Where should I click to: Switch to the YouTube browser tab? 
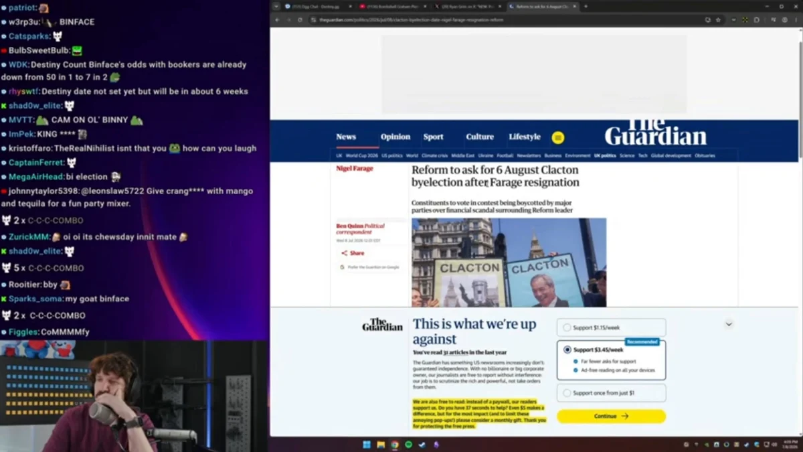pyautogui.click(x=393, y=7)
